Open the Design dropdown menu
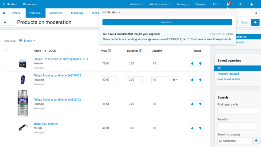 [201, 4]
